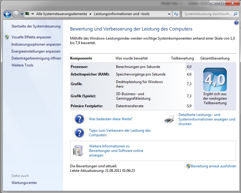Click Prozessor Teilbewertung 4,0 value
Screen dimensions: 241x193
189,67
